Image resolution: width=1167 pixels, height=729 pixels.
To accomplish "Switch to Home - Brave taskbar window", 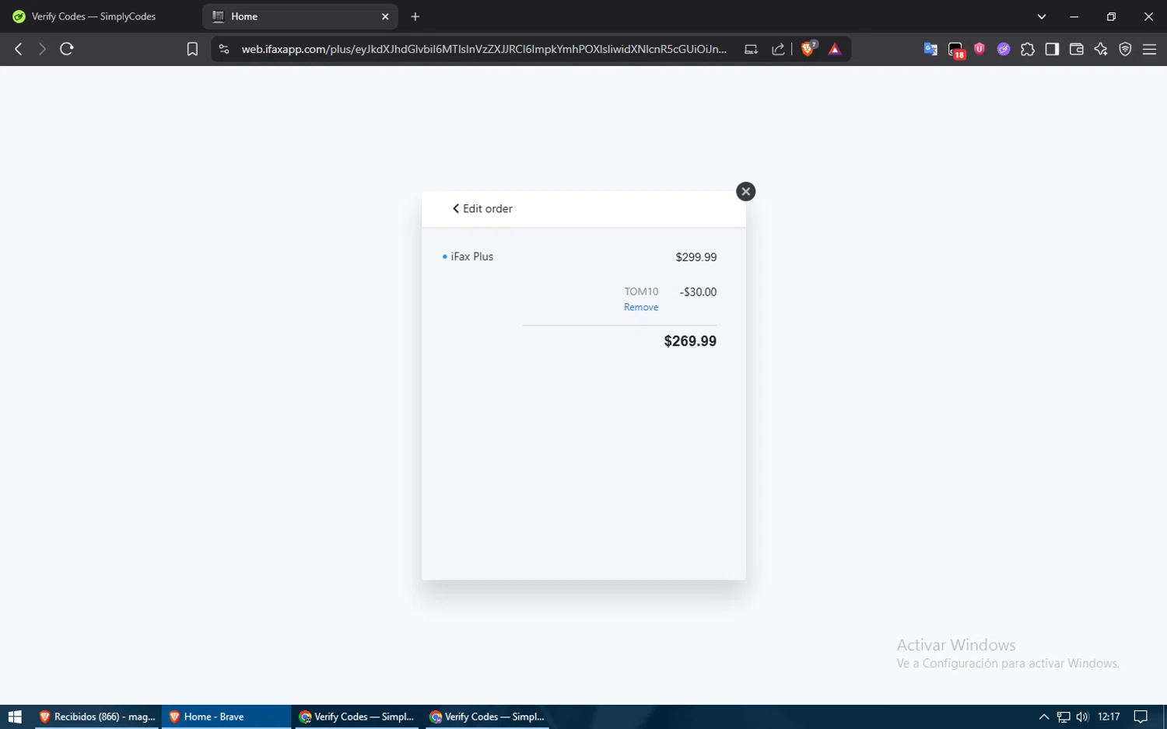I will [x=226, y=717].
